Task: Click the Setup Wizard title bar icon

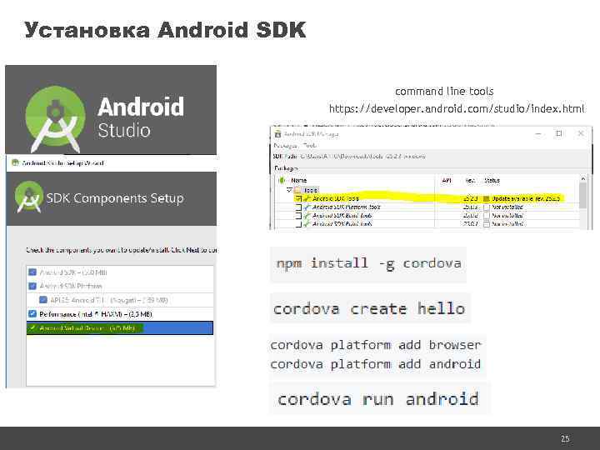Action: pyautogui.click(x=15, y=162)
